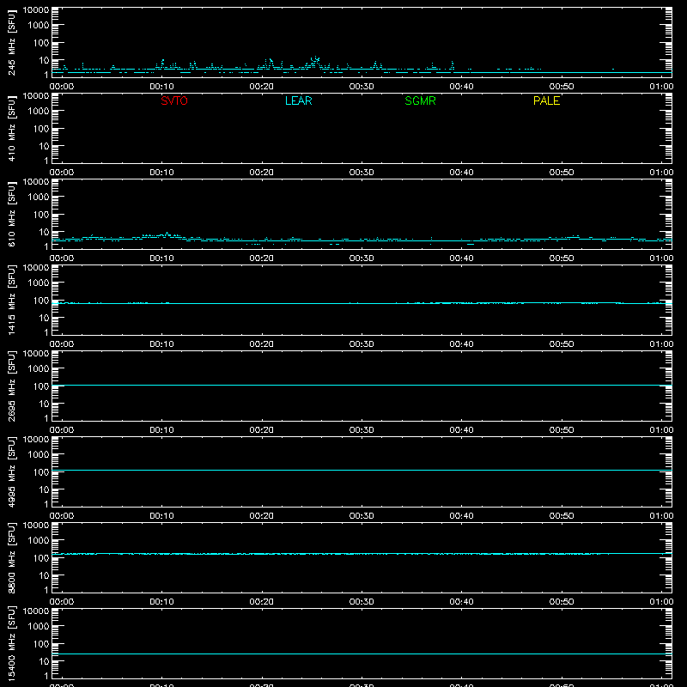Screen dimensions: 687x687
Task: Click 00:20 tick label below 245 MHz plot
Action: (x=262, y=87)
